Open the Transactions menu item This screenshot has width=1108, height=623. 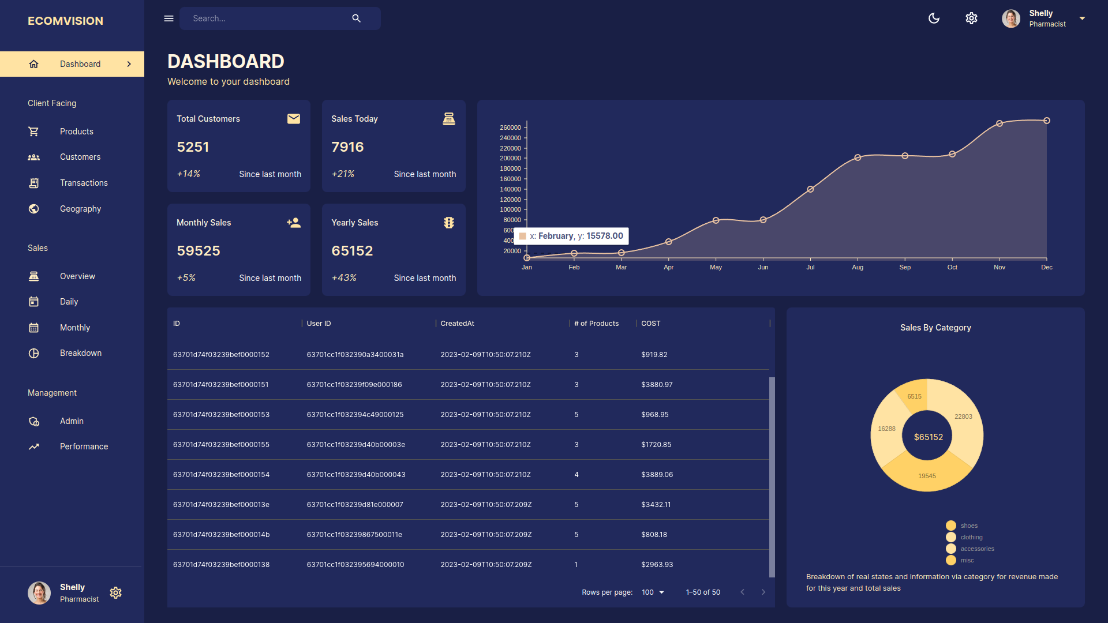coord(84,183)
